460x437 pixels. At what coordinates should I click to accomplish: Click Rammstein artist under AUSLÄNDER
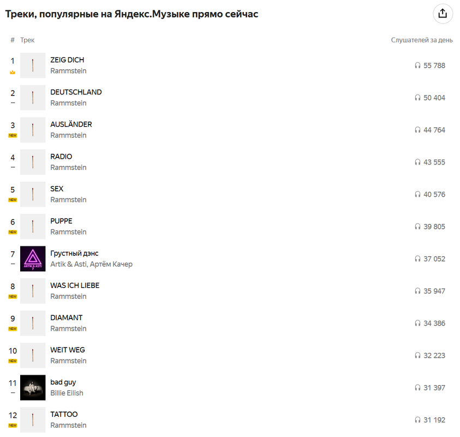click(68, 135)
